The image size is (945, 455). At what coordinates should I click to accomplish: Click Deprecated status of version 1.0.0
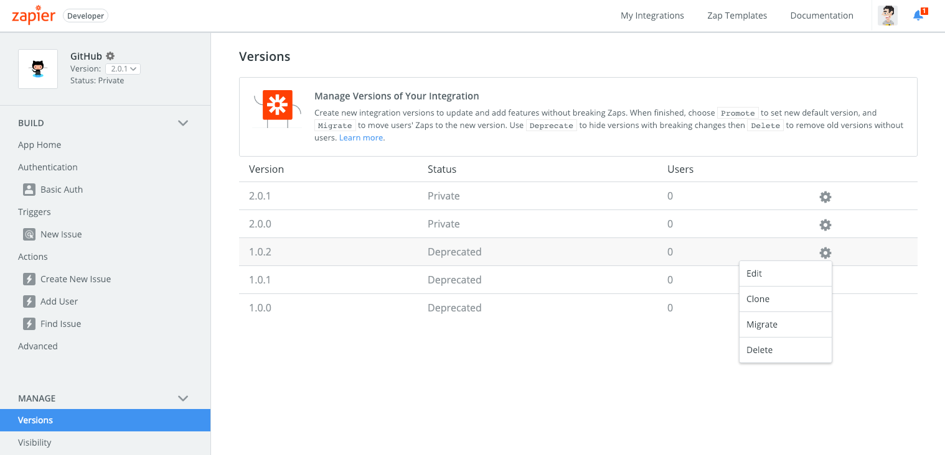pos(454,308)
